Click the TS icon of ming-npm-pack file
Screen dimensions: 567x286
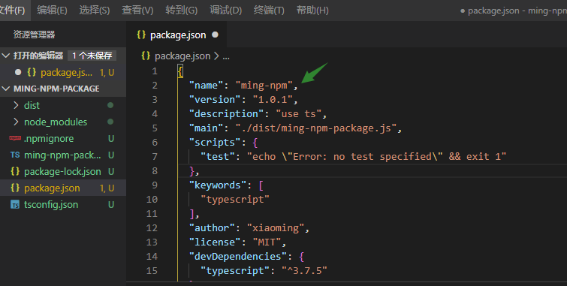tap(15, 155)
